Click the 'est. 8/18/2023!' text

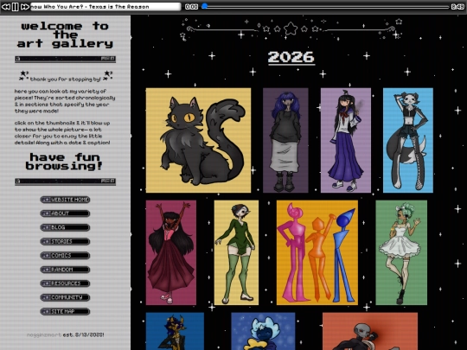pyautogui.click(x=83, y=334)
